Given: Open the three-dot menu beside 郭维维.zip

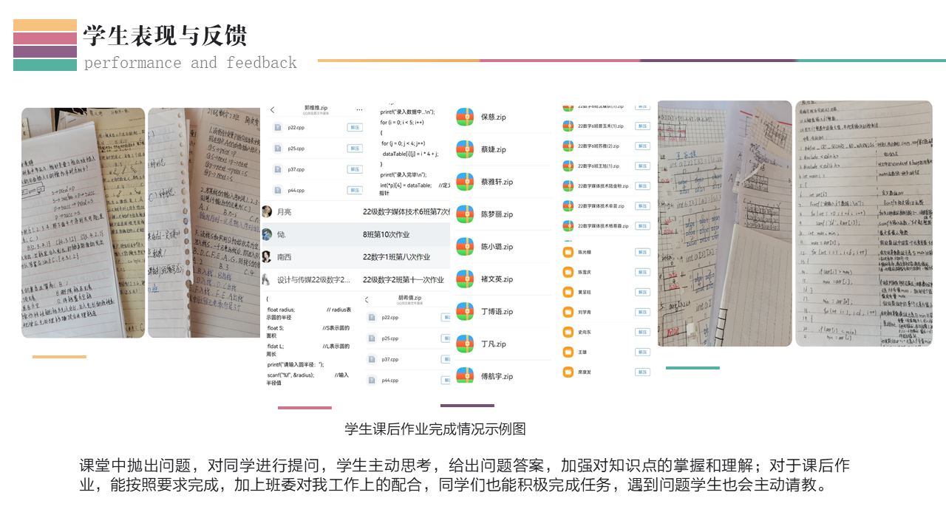Looking at the screenshot, I should tap(358, 109).
